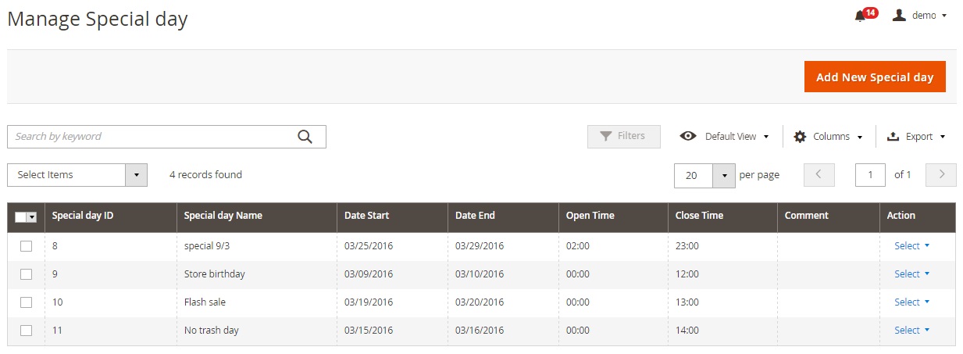Click the magnifying glass search icon
The height and width of the screenshot is (354, 963).
point(305,137)
